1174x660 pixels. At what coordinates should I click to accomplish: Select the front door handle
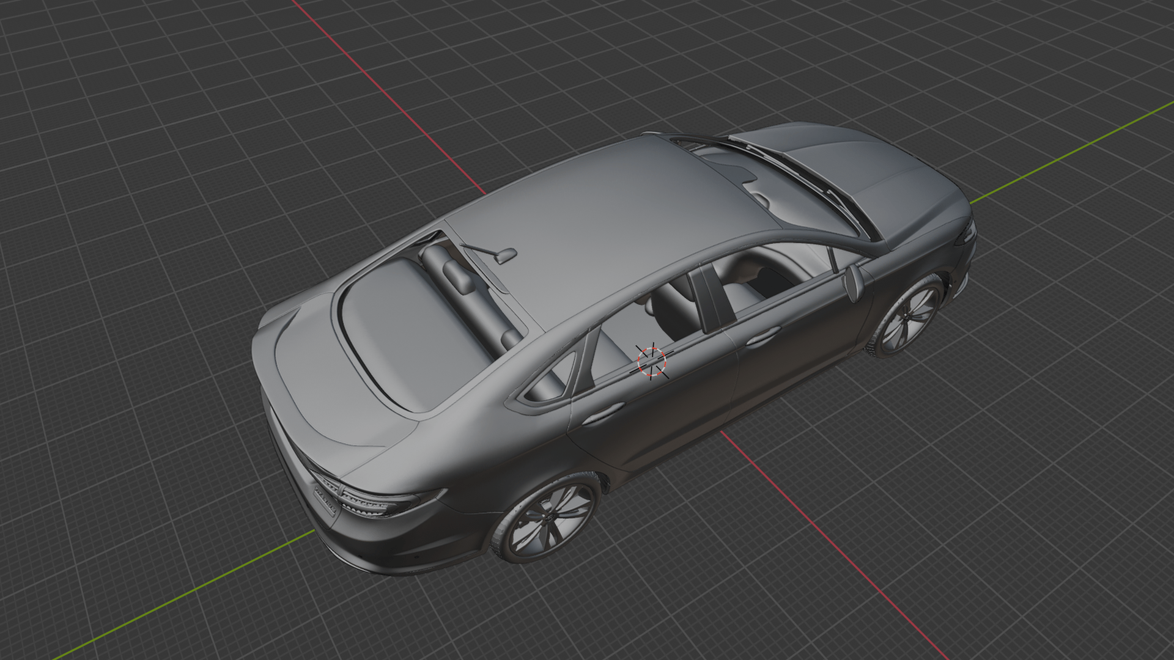[763, 335]
